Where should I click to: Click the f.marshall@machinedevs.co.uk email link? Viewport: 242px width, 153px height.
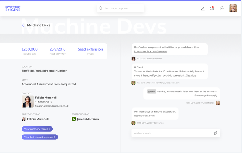click(52, 106)
